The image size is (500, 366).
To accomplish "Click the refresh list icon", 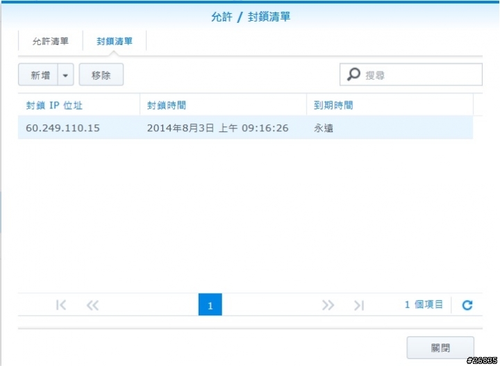I will [x=467, y=305].
